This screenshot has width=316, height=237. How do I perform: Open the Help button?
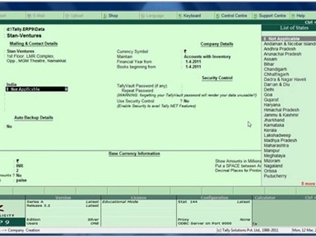(298, 16)
